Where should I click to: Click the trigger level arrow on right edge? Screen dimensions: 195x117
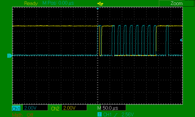pyautogui.click(x=181, y=40)
